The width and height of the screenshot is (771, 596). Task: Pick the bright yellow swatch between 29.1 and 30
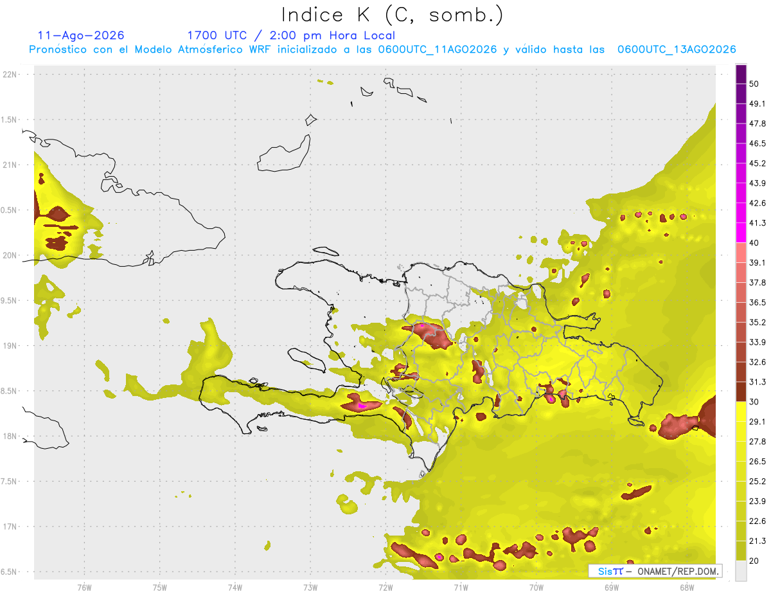pos(741,411)
